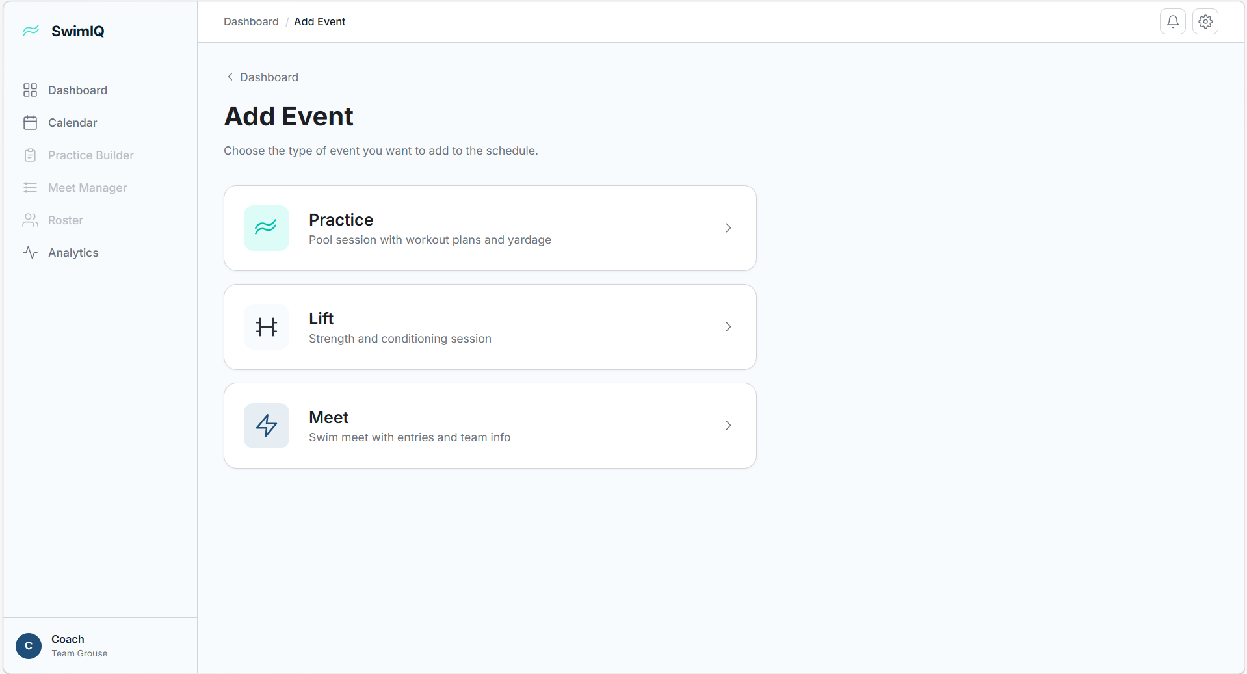Image resolution: width=1247 pixels, height=674 pixels.
Task: Click the Practice card's wave icon
Action: (x=266, y=228)
